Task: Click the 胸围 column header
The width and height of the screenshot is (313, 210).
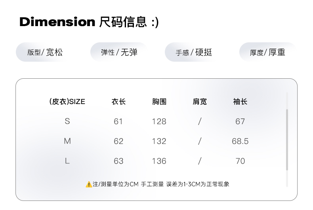Action: 159,102
